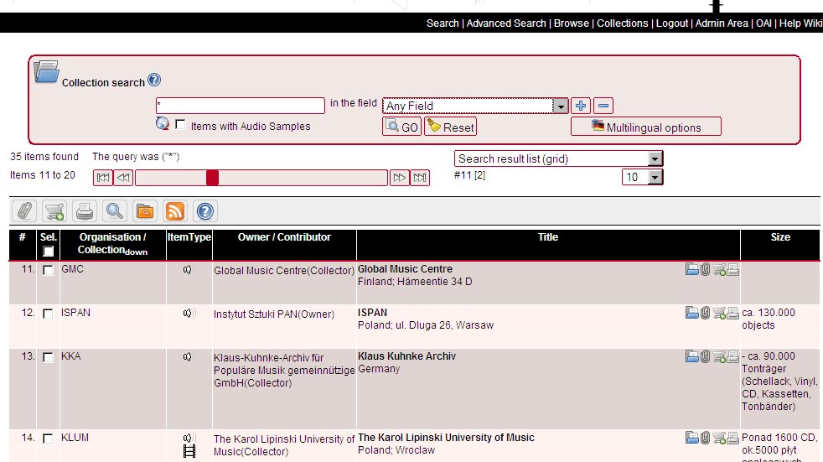Viewport: 823px width, 462px height.
Task: Open the Klaus Kuhnke Archiv title link
Action: coord(406,356)
